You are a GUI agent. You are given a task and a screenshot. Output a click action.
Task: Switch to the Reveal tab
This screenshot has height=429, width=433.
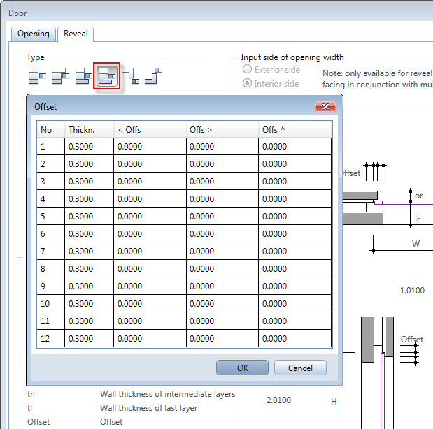[x=76, y=34]
